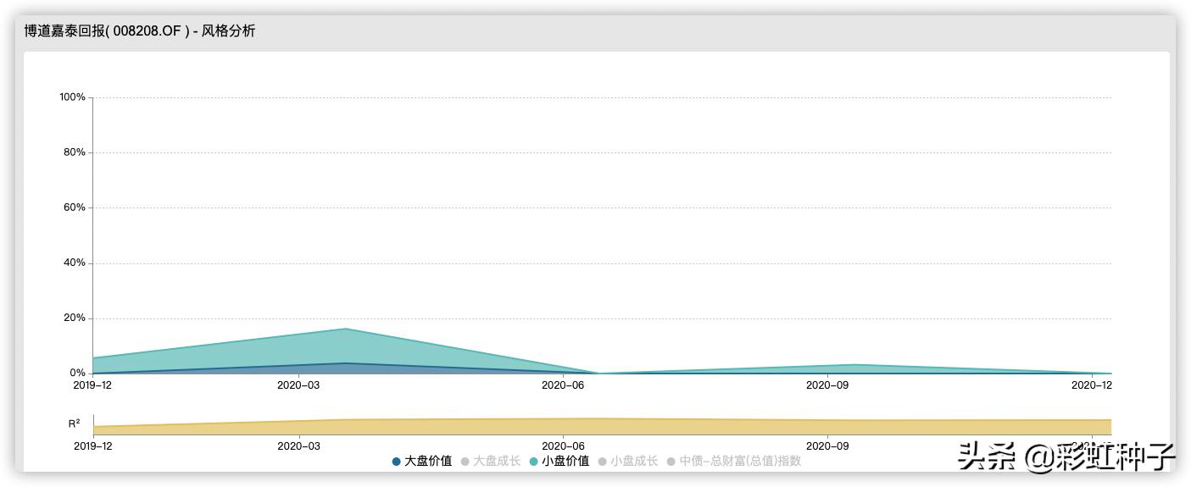
Task: Click the 2020-09 label under the main chart
Action: 827,385
